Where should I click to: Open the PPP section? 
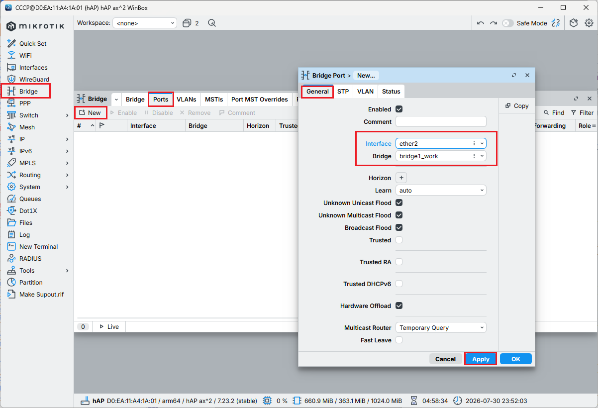[x=25, y=103]
